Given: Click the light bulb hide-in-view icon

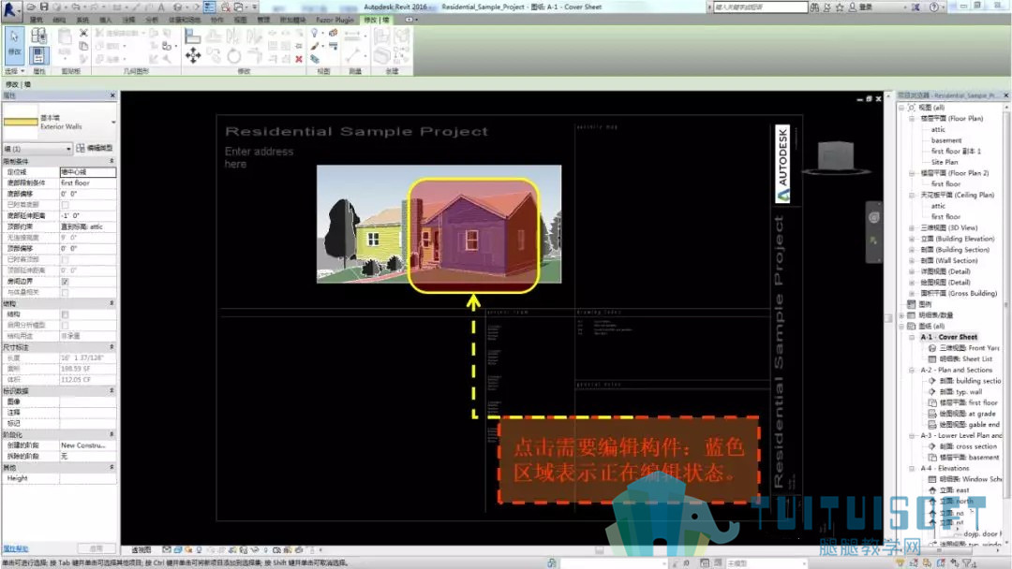Looking at the screenshot, I should coord(314,33).
